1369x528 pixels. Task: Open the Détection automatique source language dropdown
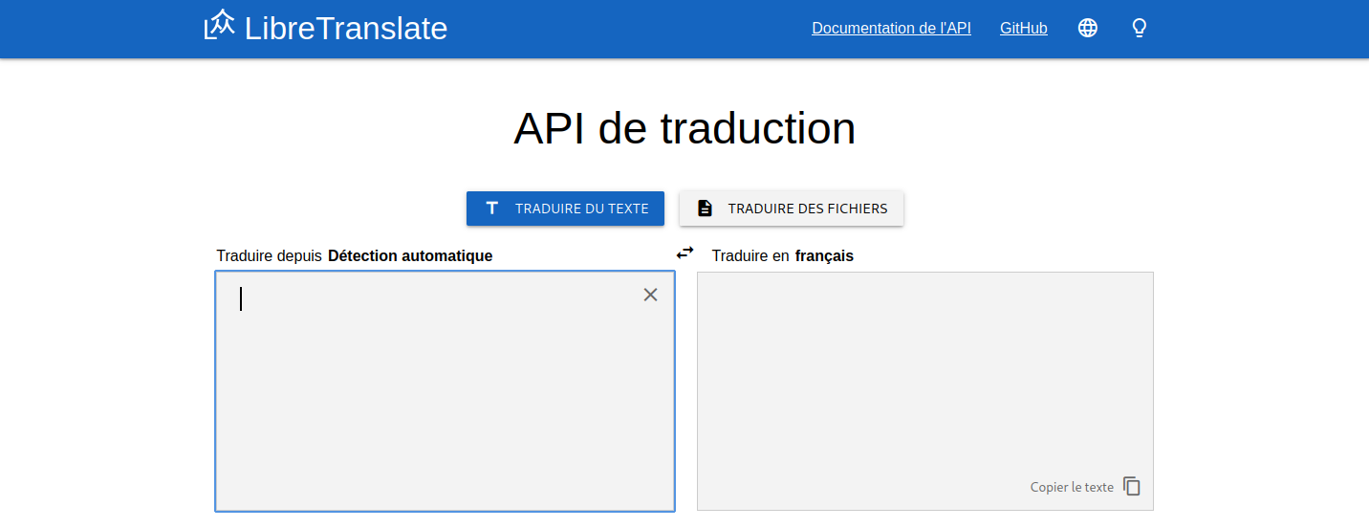410,255
